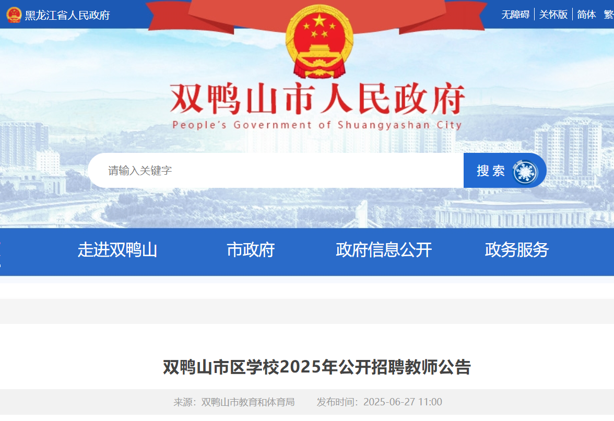Click the English subtitle People's Government of Shuangyashan City
This screenshot has width=614, height=421.
tap(317, 125)
